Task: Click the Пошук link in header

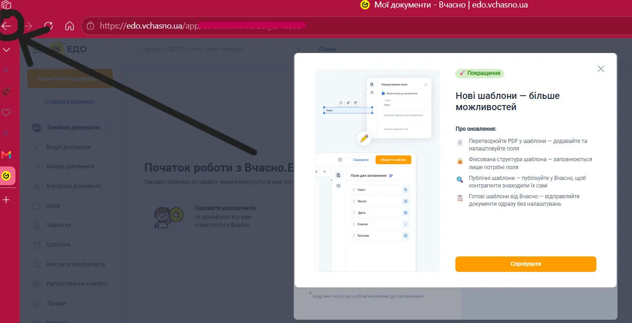Action: coord(327,49)
